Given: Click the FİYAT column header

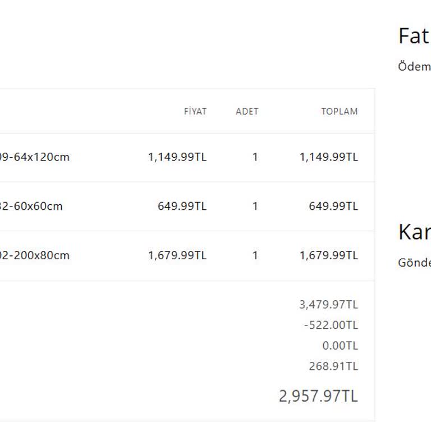Looking at the screenshot, I should 195,111.
